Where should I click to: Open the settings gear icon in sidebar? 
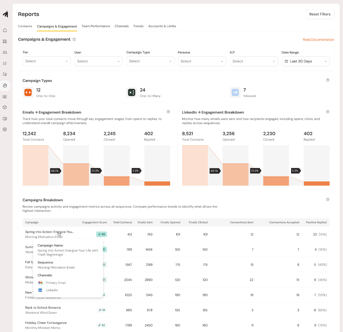(5, 129)
